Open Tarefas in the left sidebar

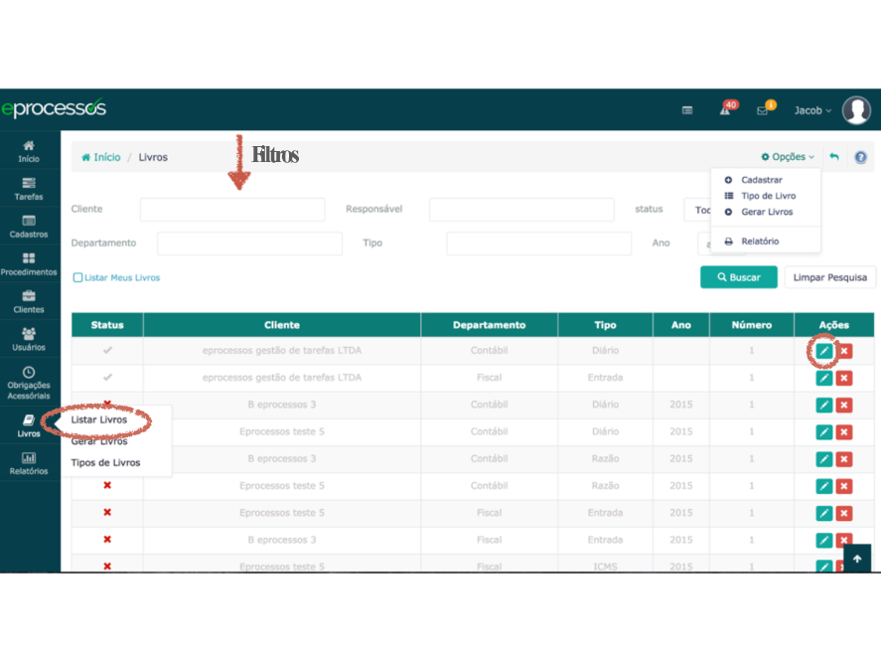[x=29, y=189]
